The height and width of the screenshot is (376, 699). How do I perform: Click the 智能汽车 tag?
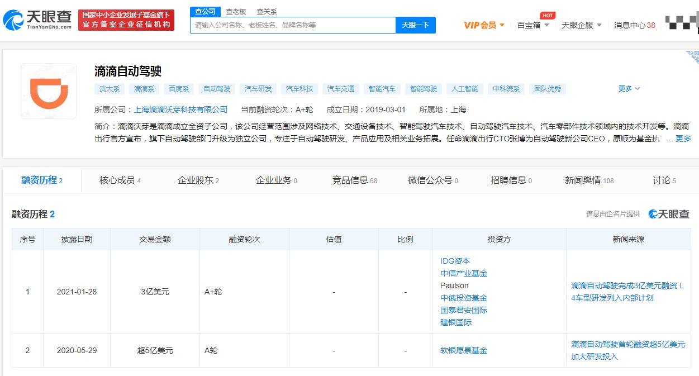[382, 89]
